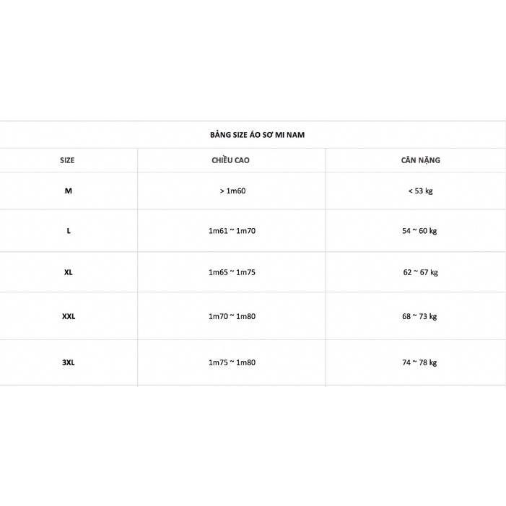Select the size M cell
Image resolution: width=506 pixels, height=506 pixels.
click(68, 191)
